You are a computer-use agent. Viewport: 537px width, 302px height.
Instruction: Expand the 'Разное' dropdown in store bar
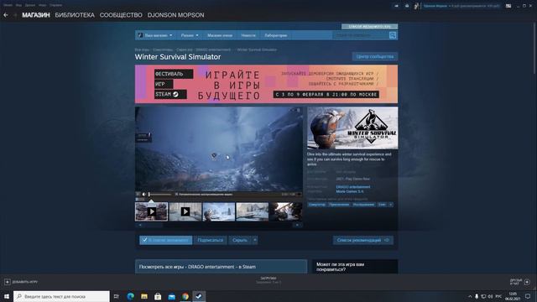[x=190, y=35]
